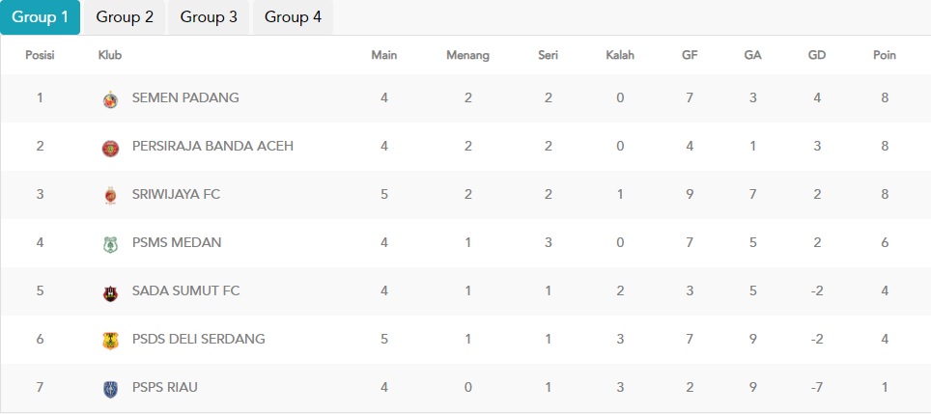Screen dimensions: 931x414
Task: Open the Group 4 tab
Action: coord(294,17)
